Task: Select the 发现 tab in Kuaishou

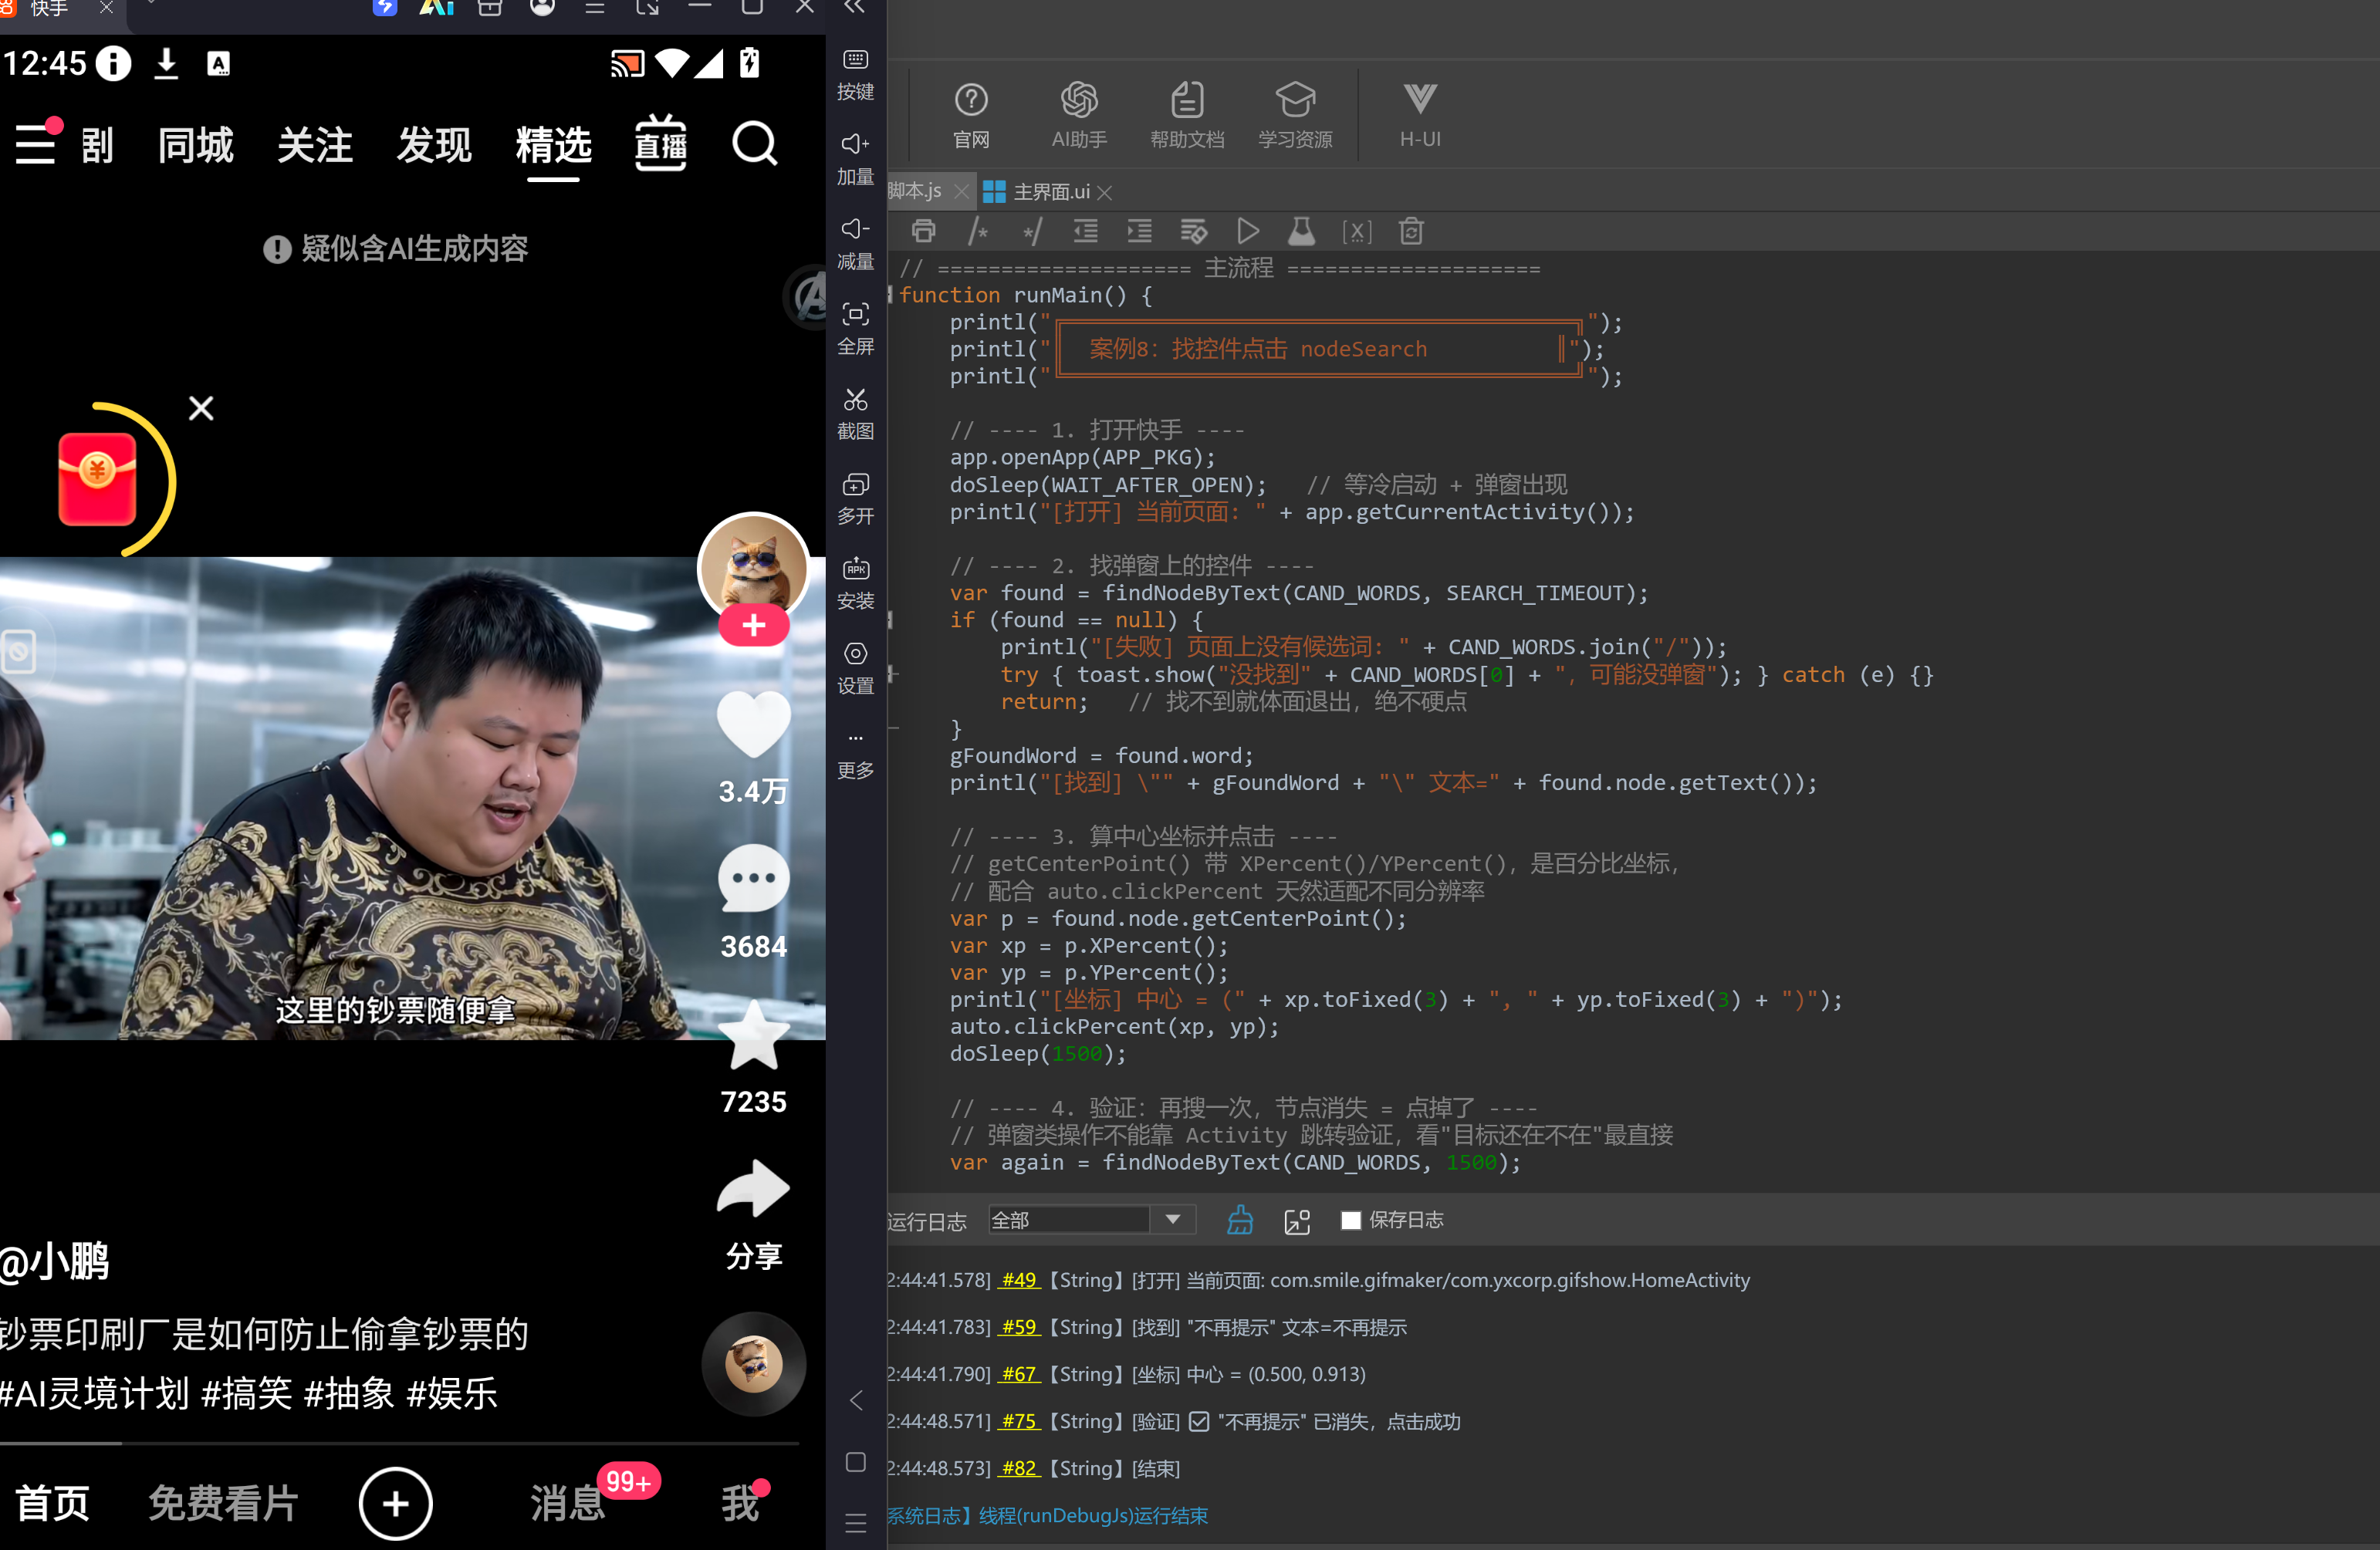Action: pyautogui.click(x=434, y=146)
